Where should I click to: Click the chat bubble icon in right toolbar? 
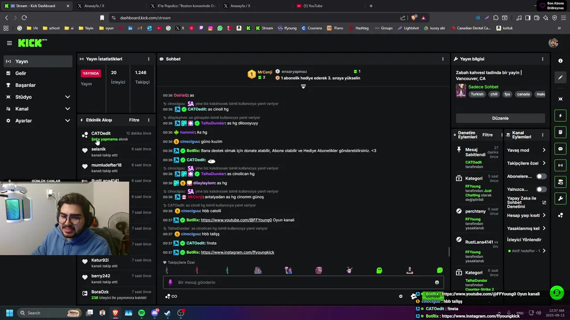point(560,149)
